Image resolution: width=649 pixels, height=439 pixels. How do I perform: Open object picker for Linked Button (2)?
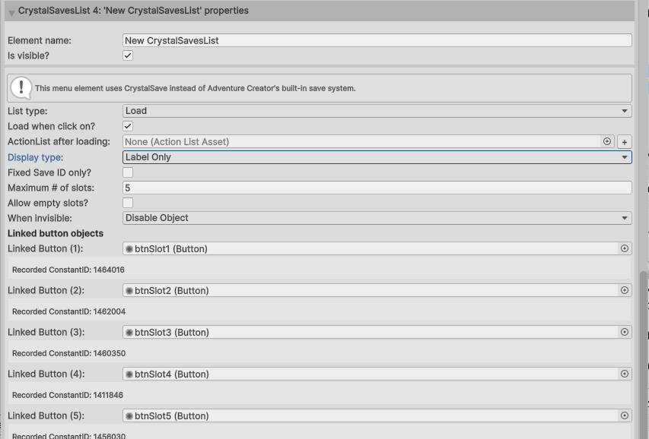click(625, 290)
